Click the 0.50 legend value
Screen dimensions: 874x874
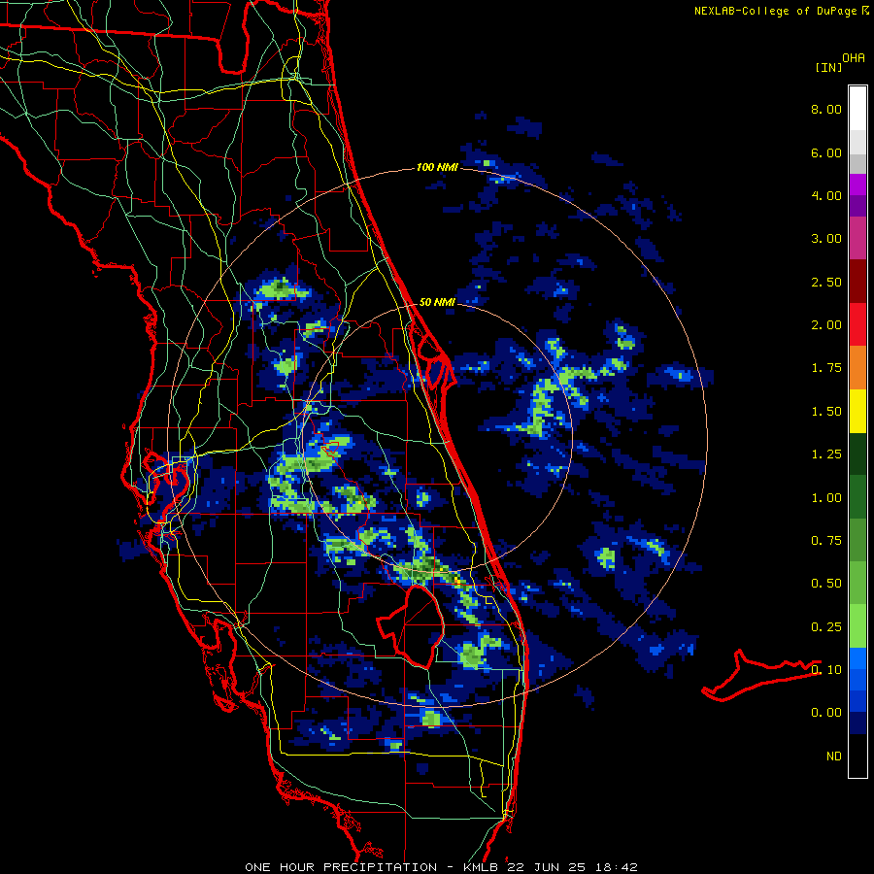(826, 584)
